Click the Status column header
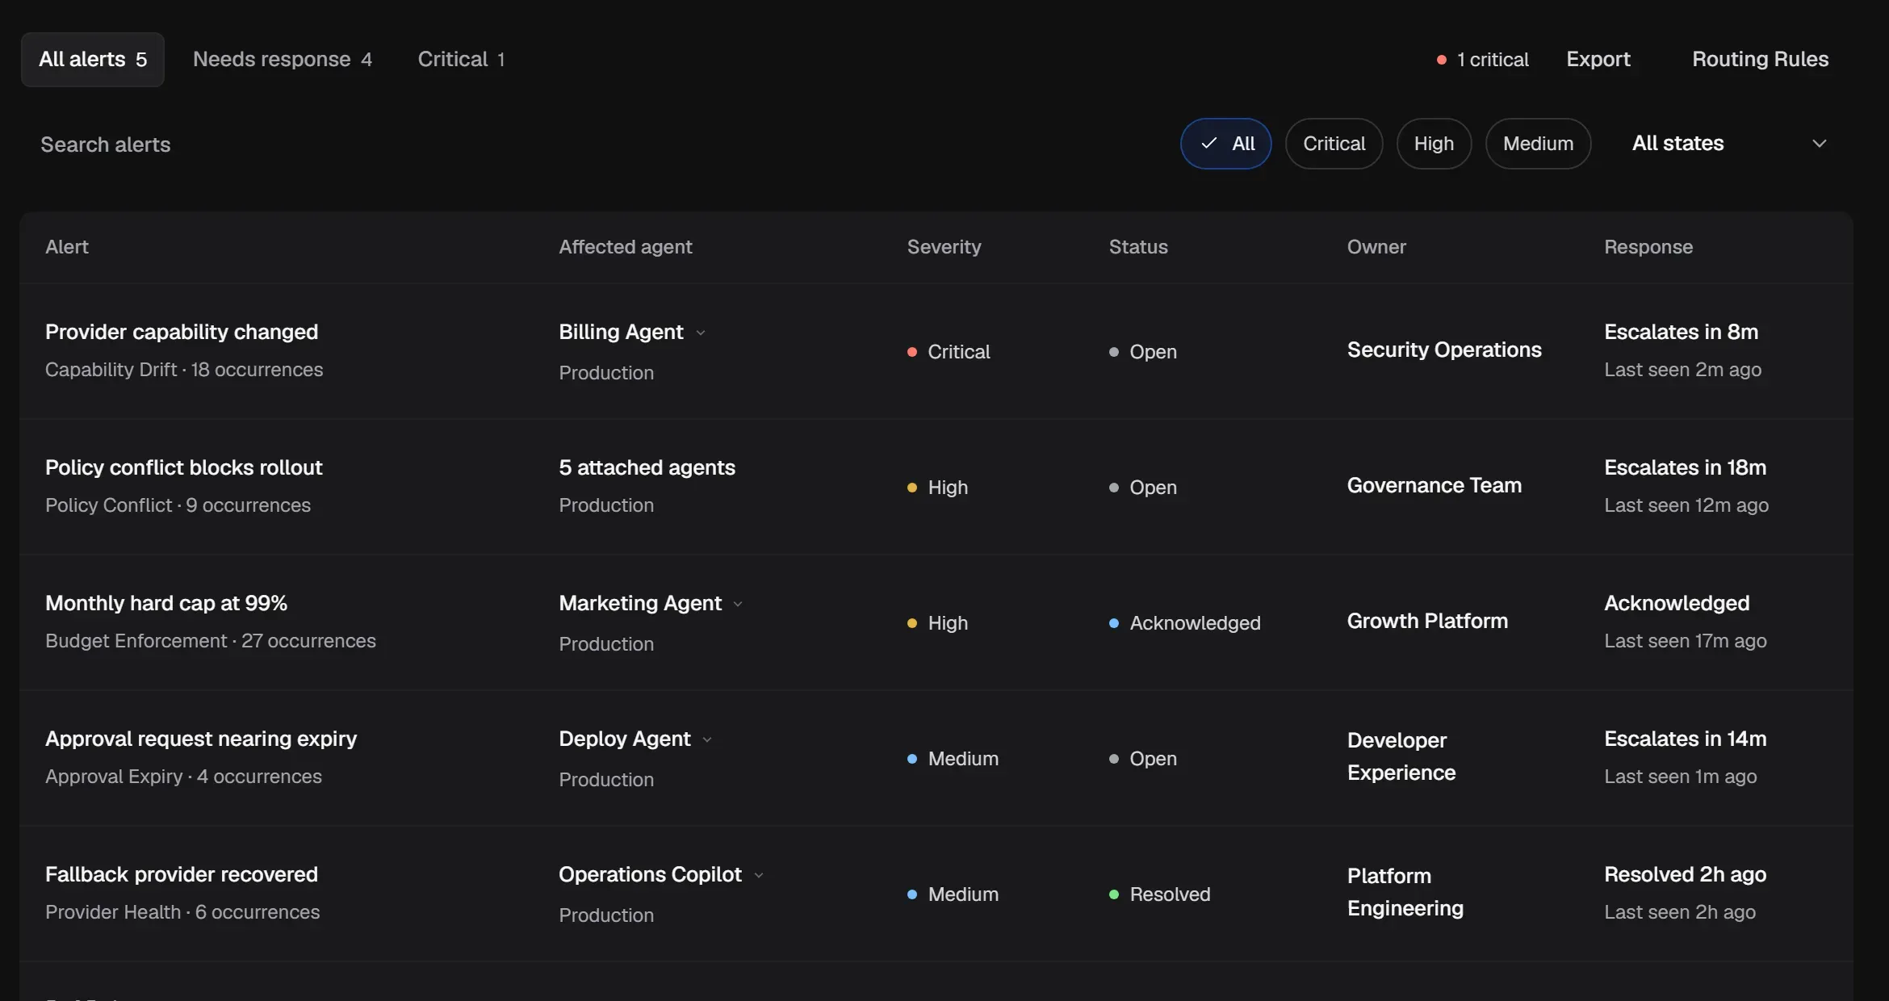 pyautogui.click(x=1137, y=247)
